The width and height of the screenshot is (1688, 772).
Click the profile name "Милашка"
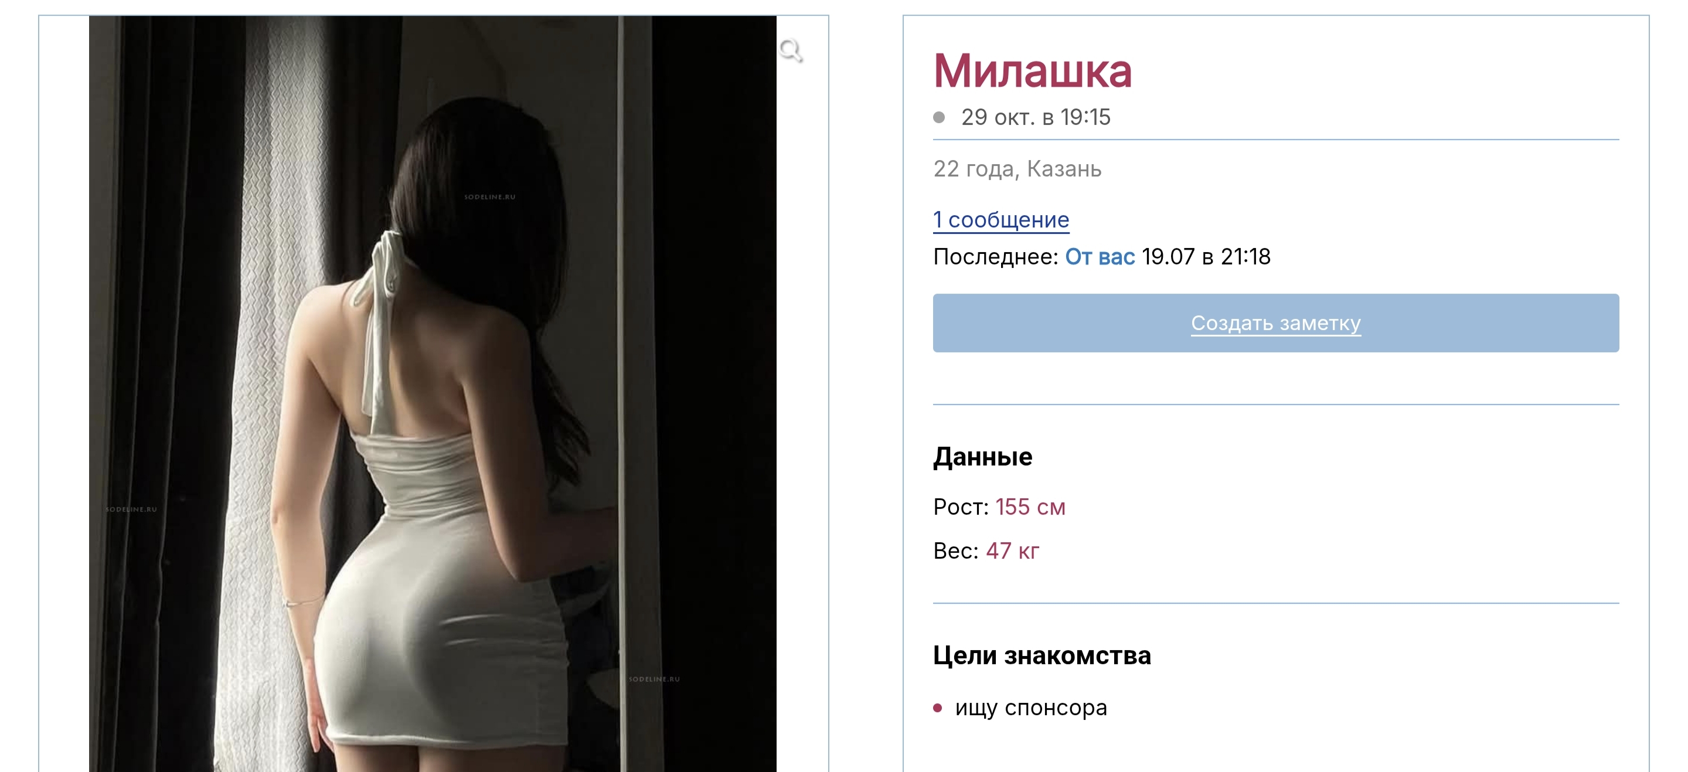coord(1032,71)
